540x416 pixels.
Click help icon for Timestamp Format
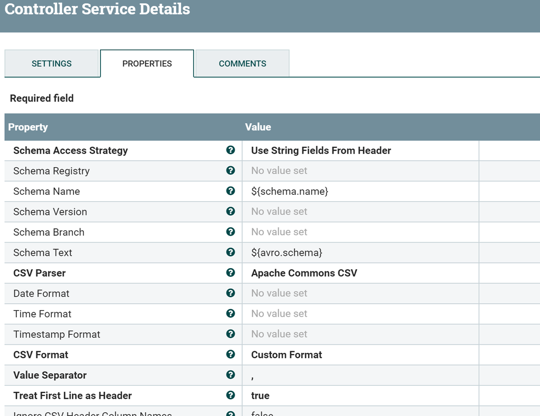click(231, 334)
